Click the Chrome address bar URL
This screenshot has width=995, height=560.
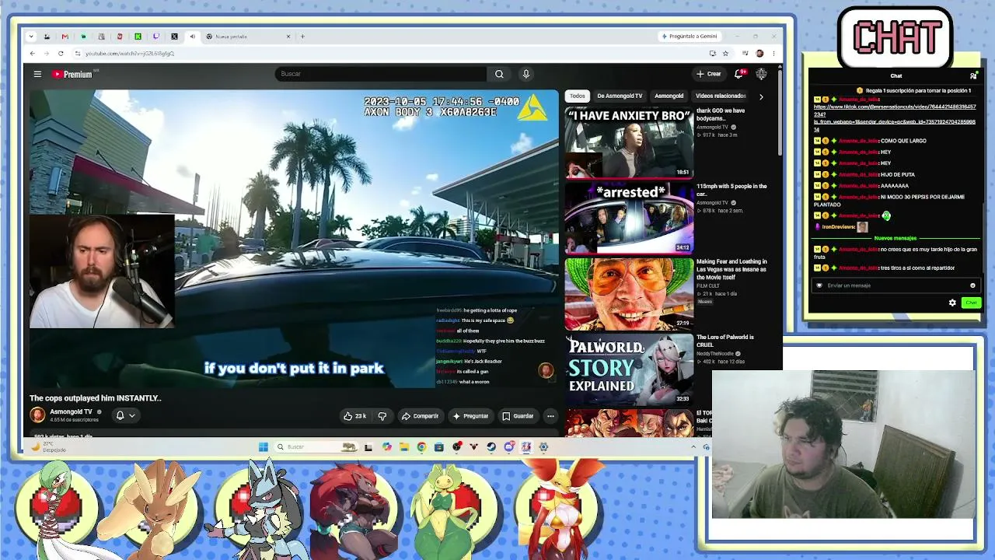pyautogui.click(x=130, y=54)
